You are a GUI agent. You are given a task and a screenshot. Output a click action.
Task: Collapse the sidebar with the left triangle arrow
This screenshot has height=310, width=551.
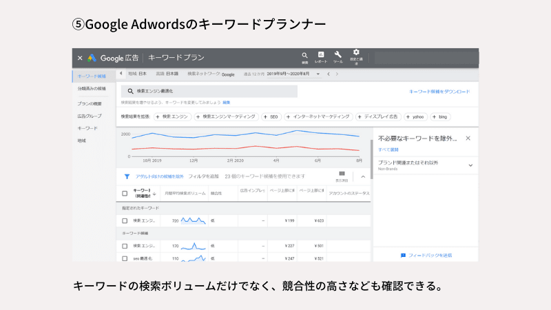click(x=121, y=74)
